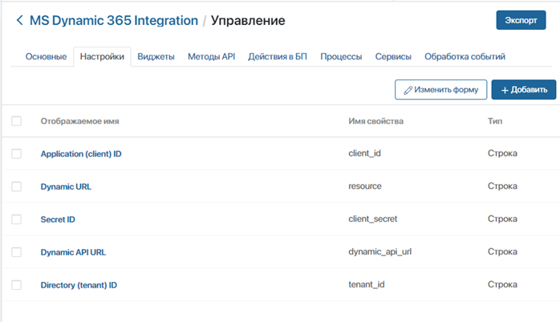Open the Виджеты tab
Viewport: 560px width, 322px height.
point(156,56)
